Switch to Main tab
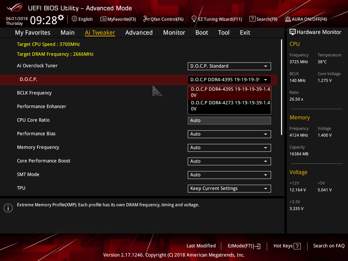Screen dimensions: 348x261 (x=68, y=33)
